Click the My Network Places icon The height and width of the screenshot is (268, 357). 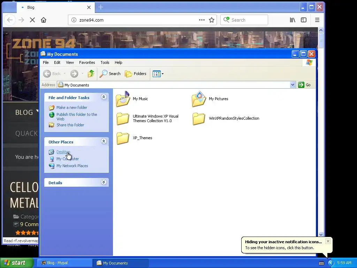[52, 166]
